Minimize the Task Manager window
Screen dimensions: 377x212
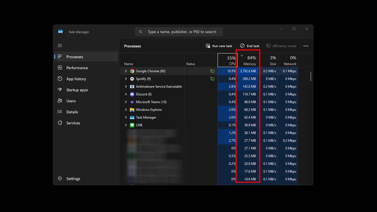(x=282, y=29)
